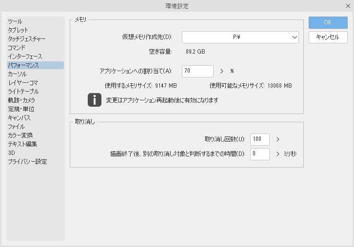Screen dimensions: 354x247
Task: Select レイヤー・コマ category
Action: [23, 83]
